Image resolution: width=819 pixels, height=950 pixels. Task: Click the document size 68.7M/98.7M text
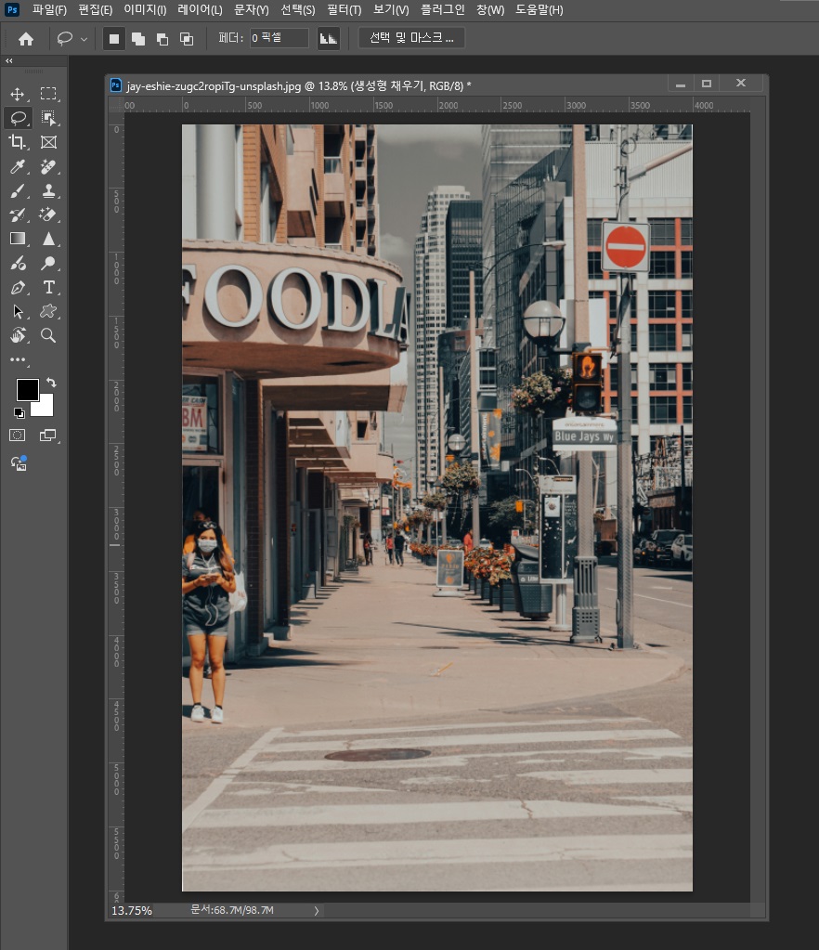pyautogui.click(x=232, y=910)
